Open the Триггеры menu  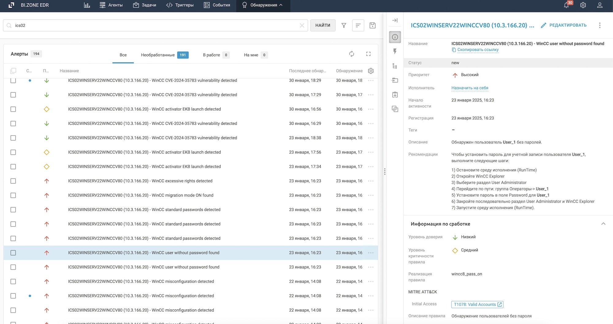point(180,5)
